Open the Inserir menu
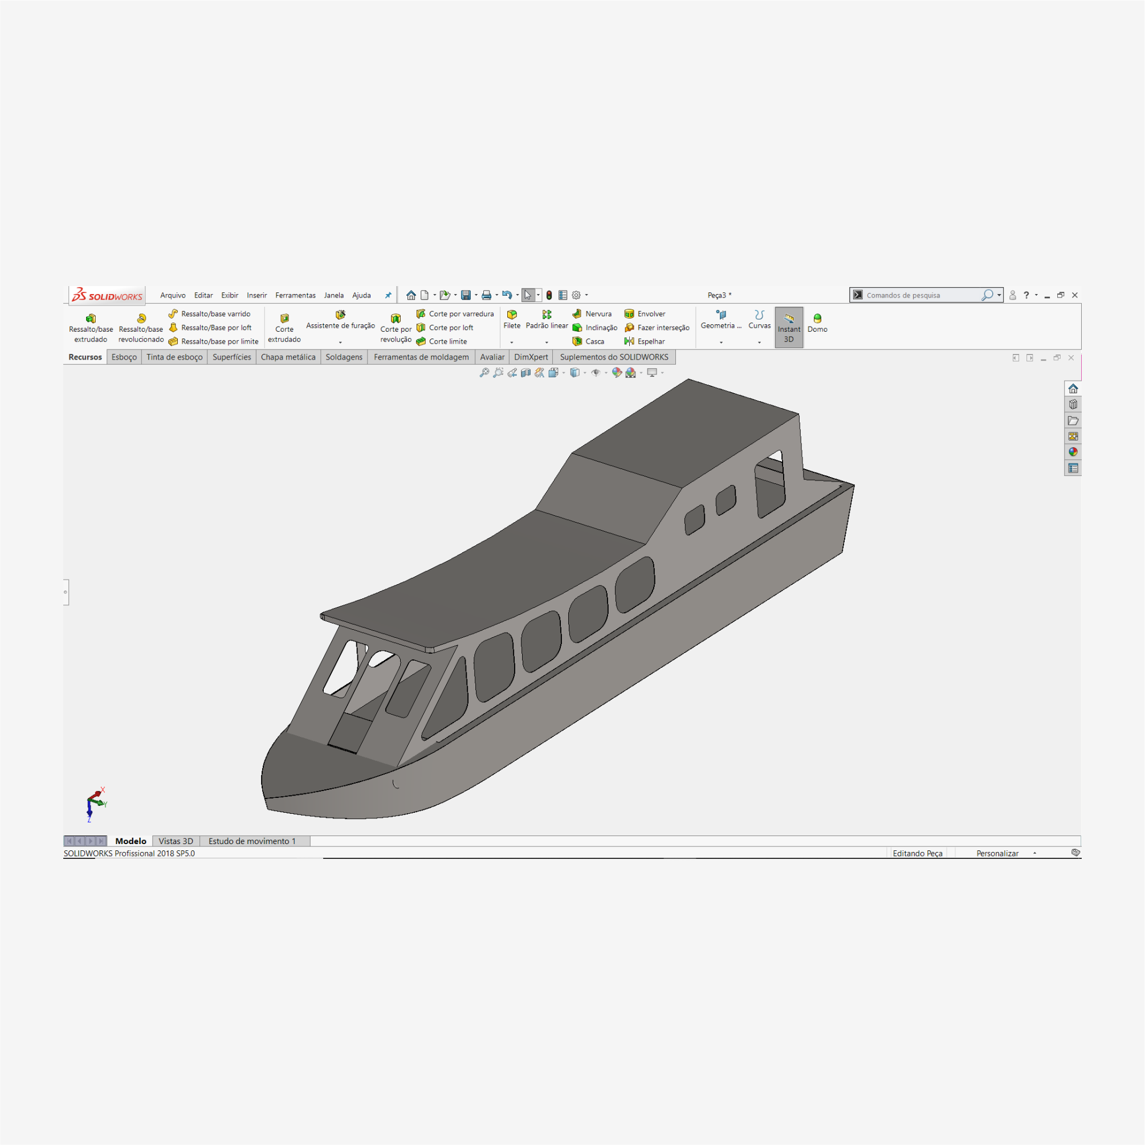Viewport: 1145px width, 1145px height. 257,295
